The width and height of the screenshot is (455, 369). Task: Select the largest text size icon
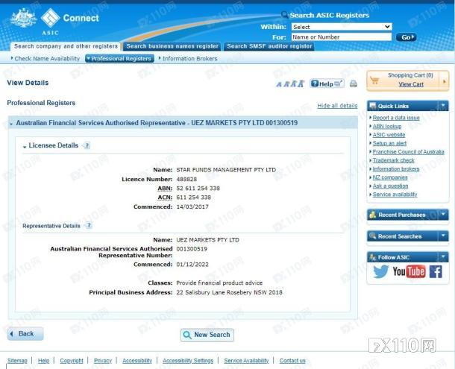301,83
